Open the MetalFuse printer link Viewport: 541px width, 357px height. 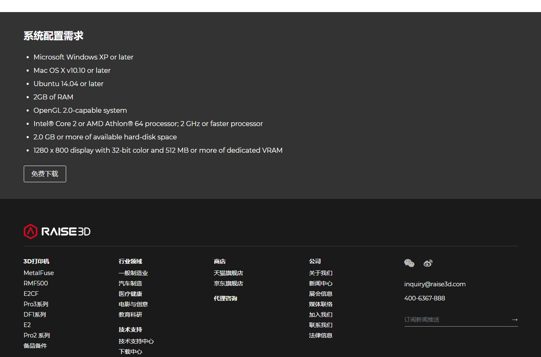click(39, 273)
